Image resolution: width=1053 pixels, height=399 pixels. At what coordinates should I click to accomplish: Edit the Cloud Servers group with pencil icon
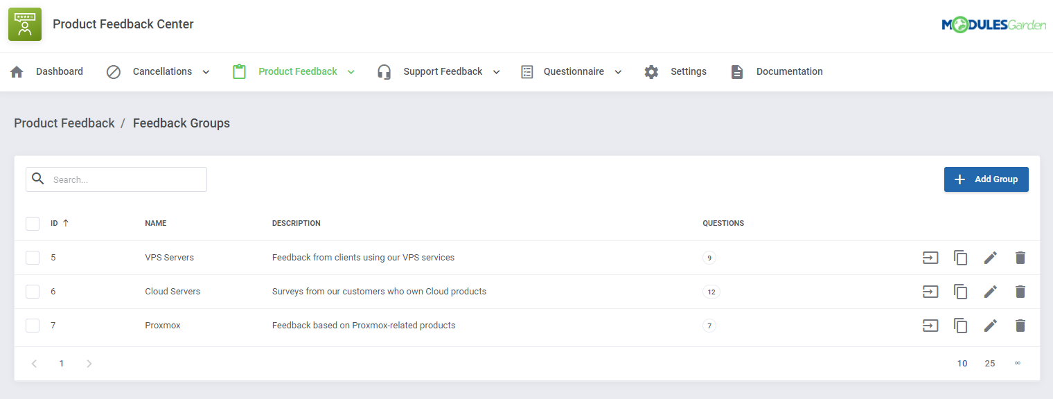[x=991, y=292]
